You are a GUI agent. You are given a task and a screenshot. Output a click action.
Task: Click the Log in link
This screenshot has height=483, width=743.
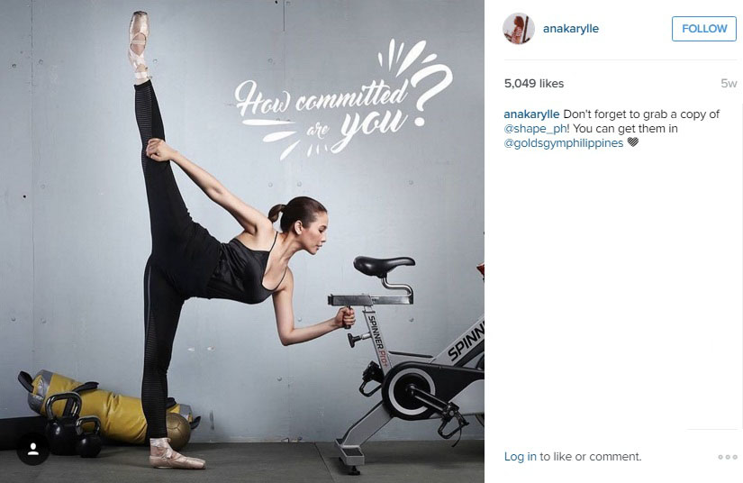coord(520,457)
